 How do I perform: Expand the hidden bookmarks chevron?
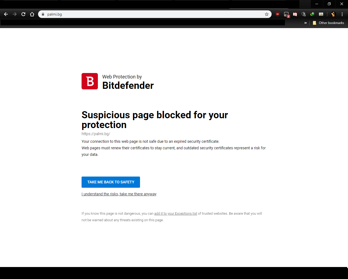click(306, 23)
